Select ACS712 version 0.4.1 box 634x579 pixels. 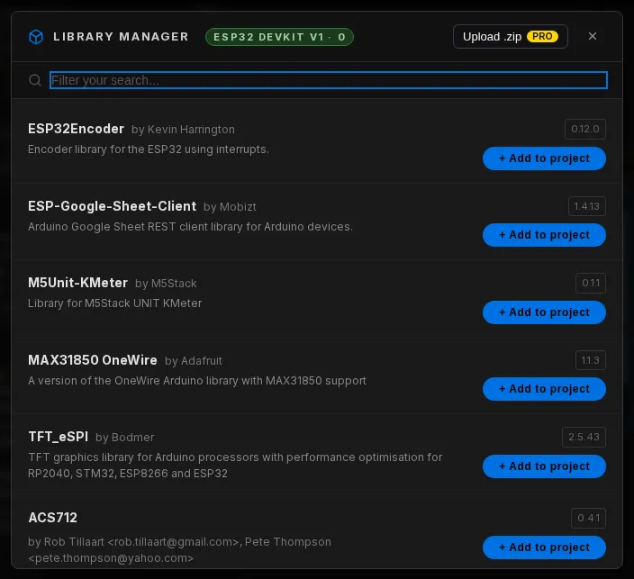[x=588, y=518]
